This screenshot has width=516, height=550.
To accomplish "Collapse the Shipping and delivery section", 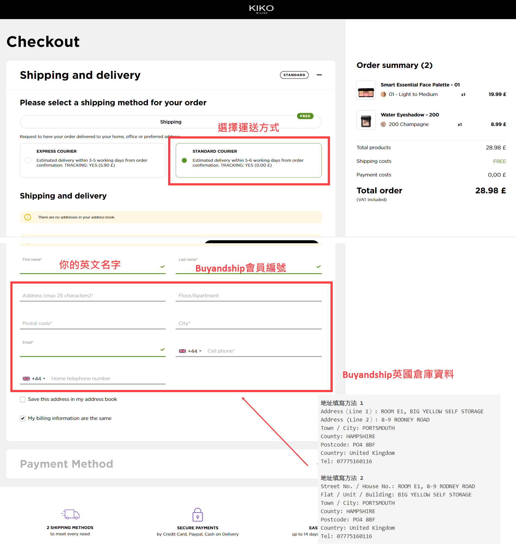I will 319,75.
